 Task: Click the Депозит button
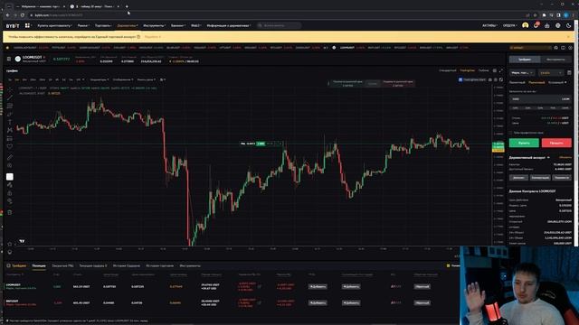(518, 177)
